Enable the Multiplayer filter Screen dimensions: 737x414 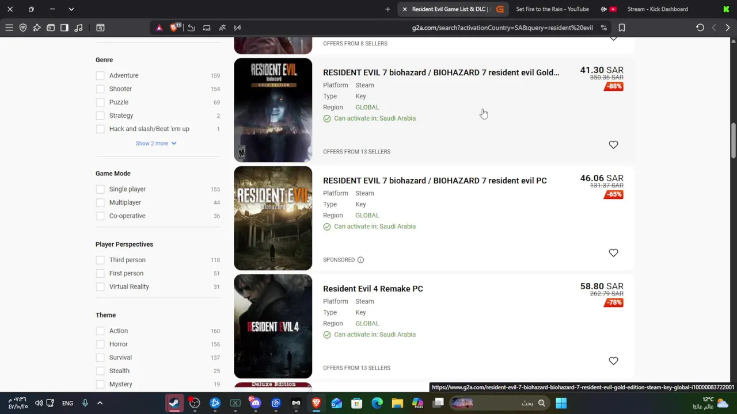click(x=100, y=202)
